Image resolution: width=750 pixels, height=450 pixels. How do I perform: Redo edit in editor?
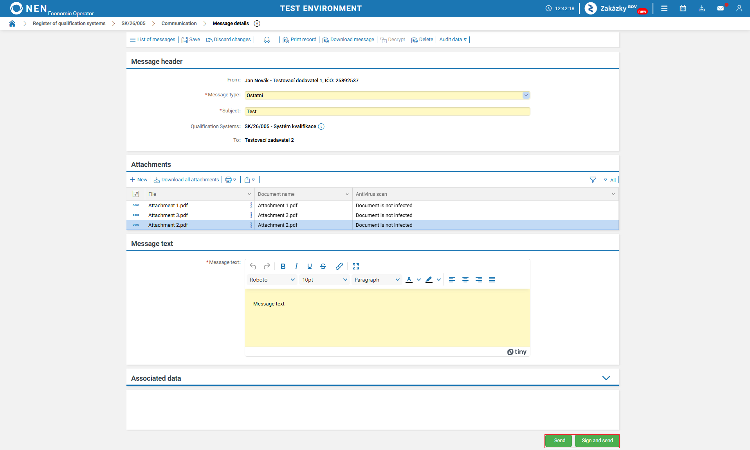(267, 266)
